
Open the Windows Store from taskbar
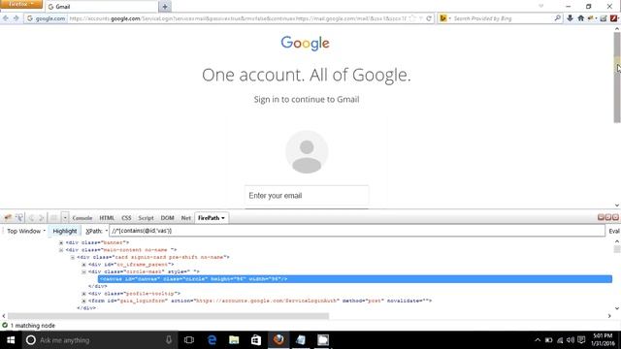[256, 340]
